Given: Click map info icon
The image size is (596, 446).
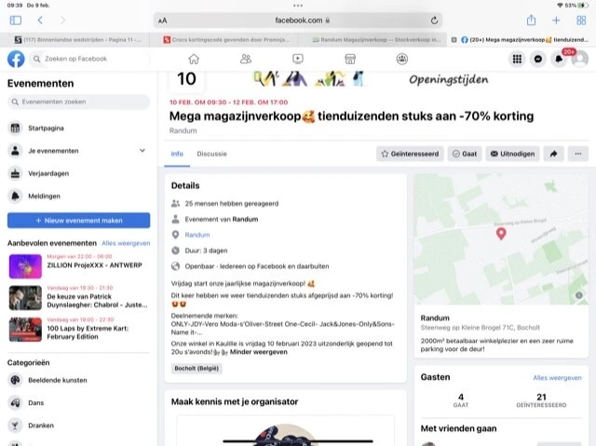Looking at the screenshot, I should click(x=578, y=295).
